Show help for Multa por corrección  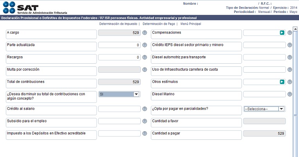tap(145, 70)
